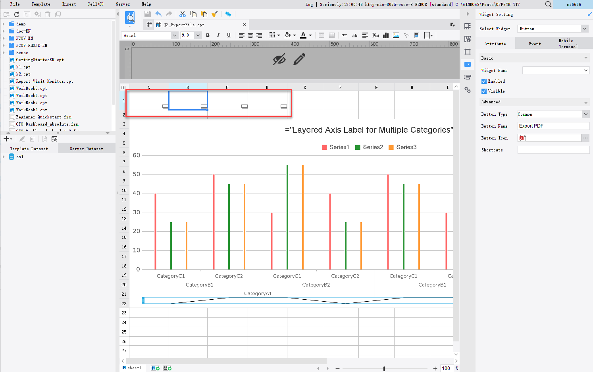Open the Button Type dropdown
This screenshot has height=372, width=593.
coord(553,114)
